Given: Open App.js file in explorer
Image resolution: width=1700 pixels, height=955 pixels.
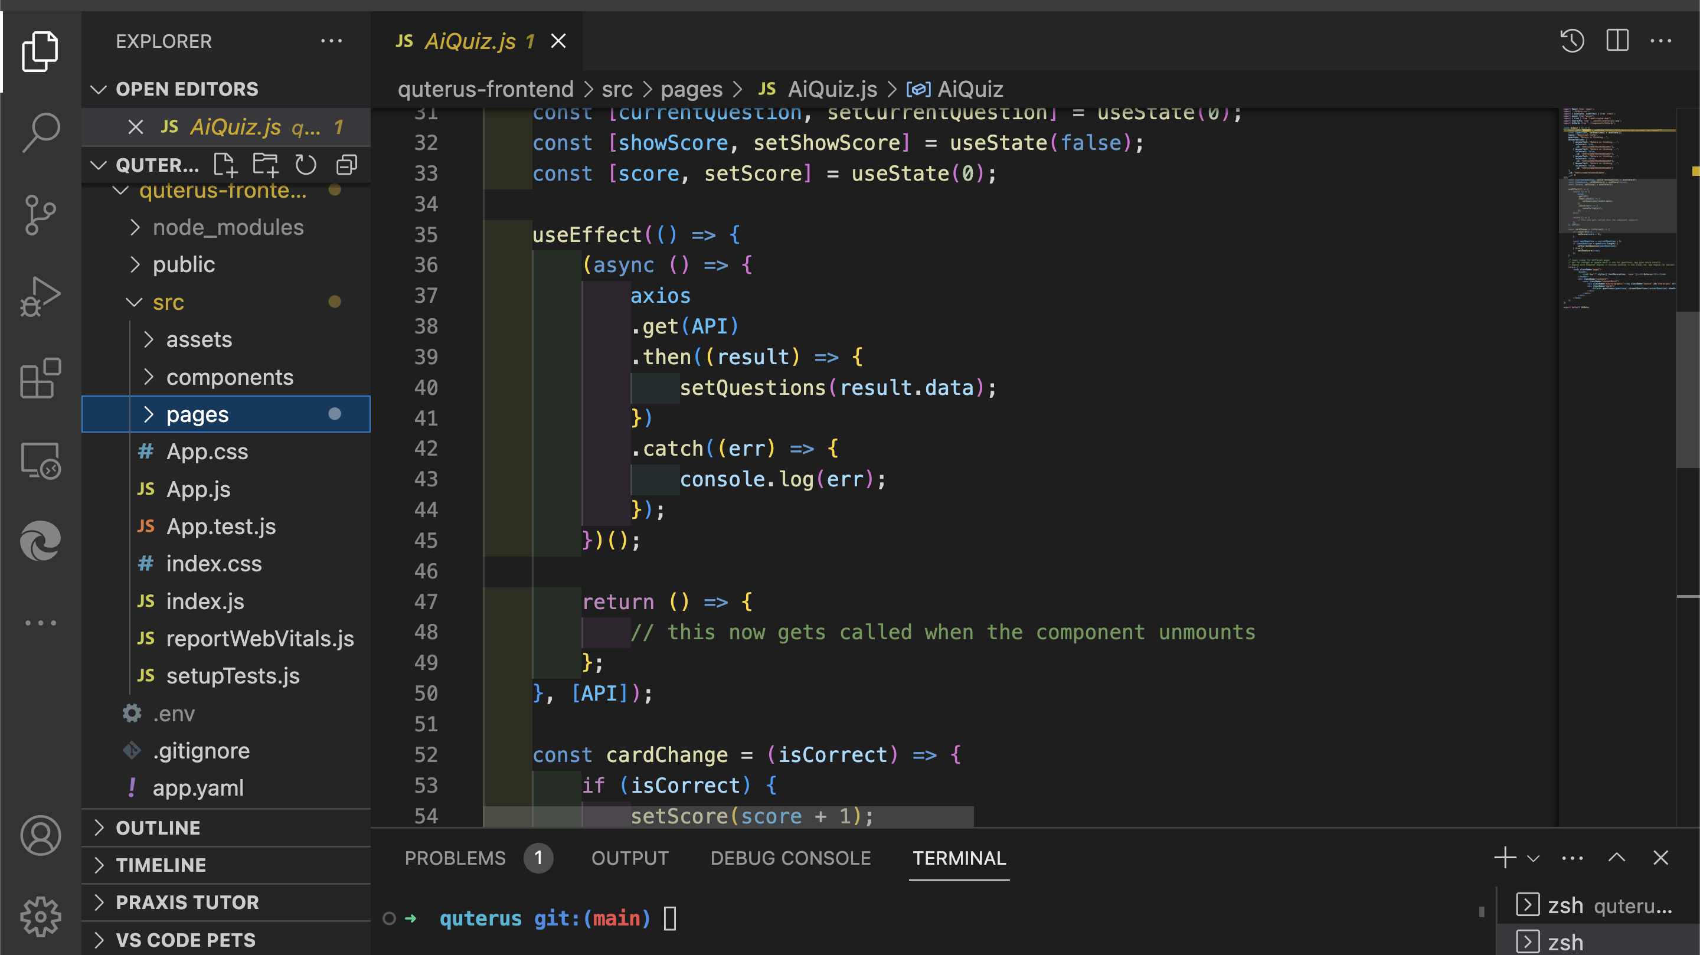Looking at the screenshot, I should pos(198,489).
